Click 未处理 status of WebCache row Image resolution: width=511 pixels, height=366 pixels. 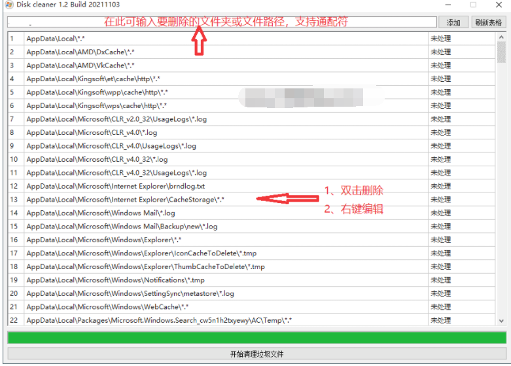point(440,307)
